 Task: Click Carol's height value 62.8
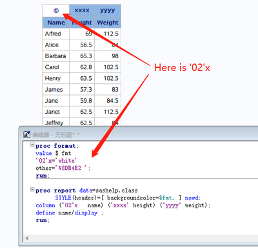86,67
